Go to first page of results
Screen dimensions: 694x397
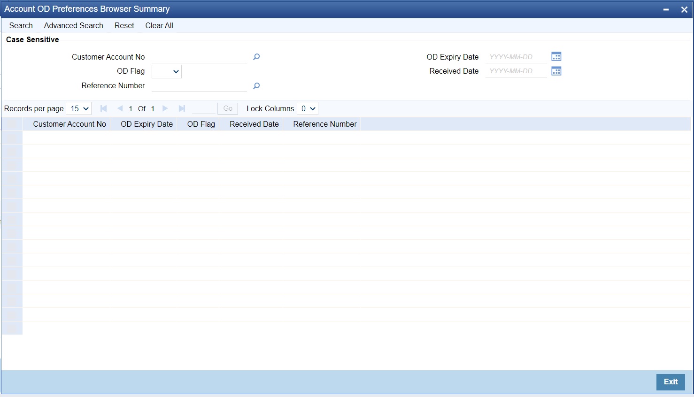point(104,108)
